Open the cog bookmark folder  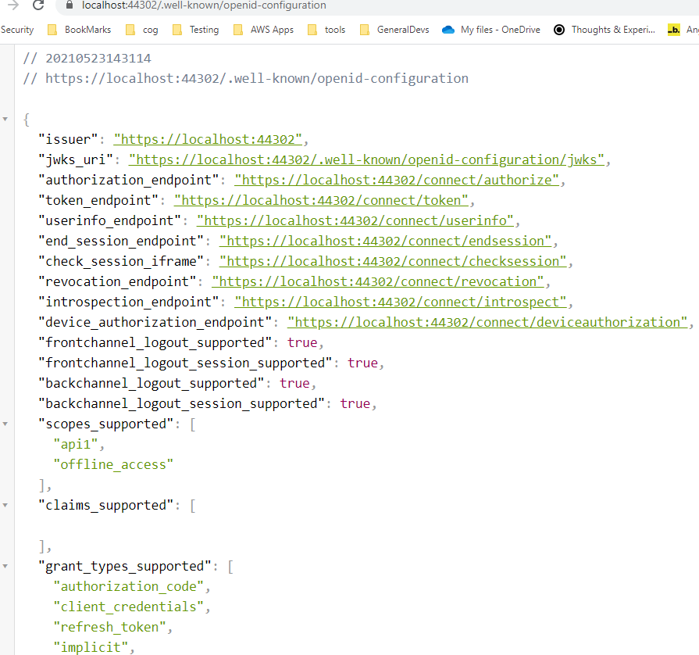coord(142,30)
